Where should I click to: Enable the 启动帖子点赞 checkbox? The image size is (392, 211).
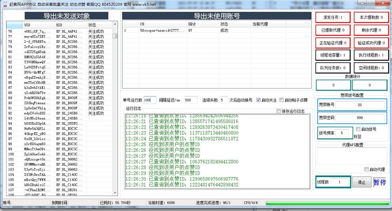tap(281, 100)
